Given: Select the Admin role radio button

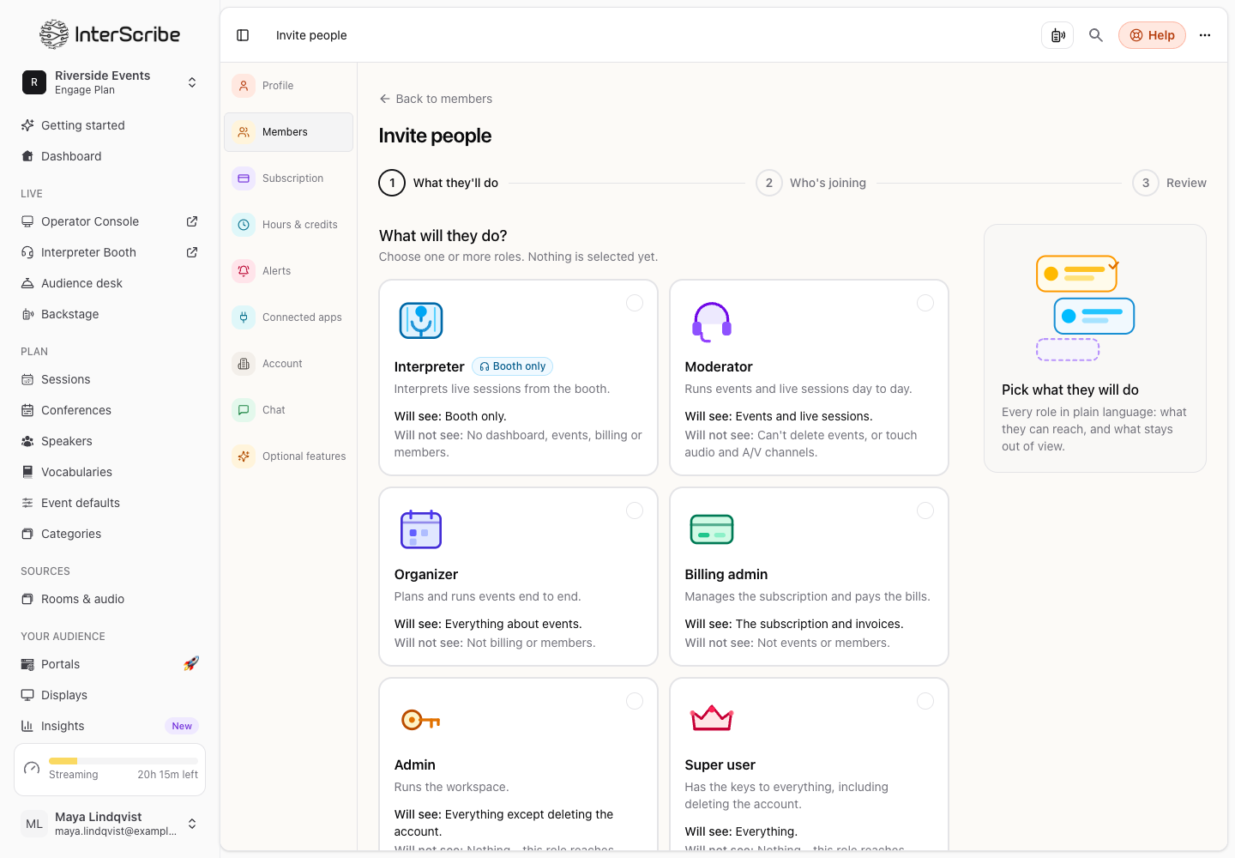Looking at the screenshot, I should (635, 701).
